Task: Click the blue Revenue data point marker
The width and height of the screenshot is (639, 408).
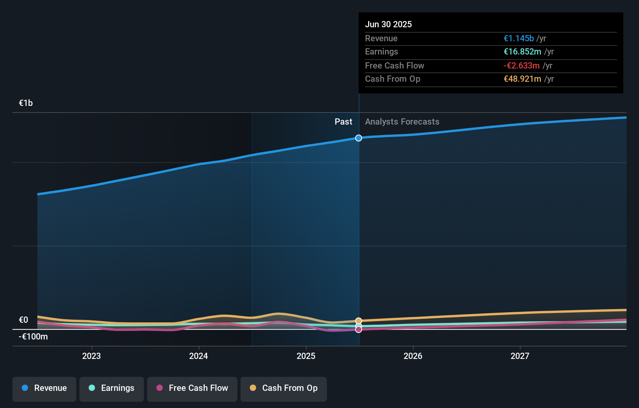Action: click(358, 138)
